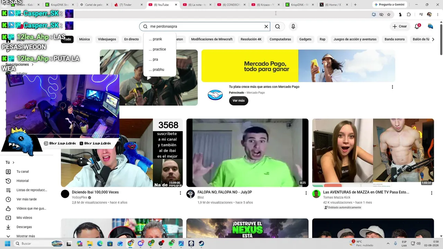
Task: Clear the YouTube search box text
Action: [266, 27]
